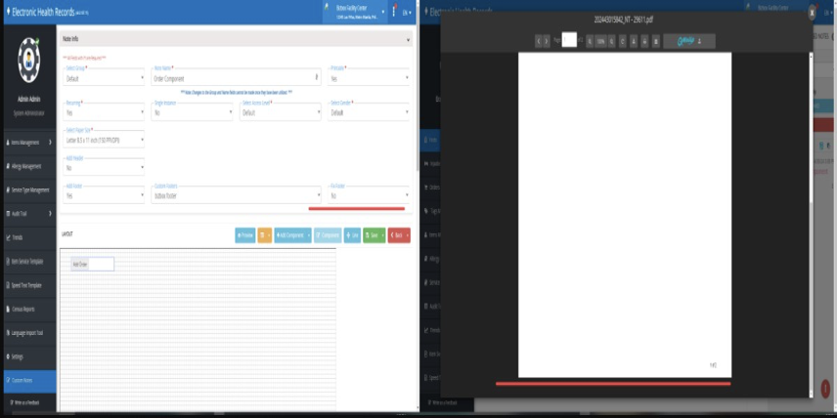Click the Settings gear icon in sidebar
Viewport: 837px width, 418px height.
[8, 356]
